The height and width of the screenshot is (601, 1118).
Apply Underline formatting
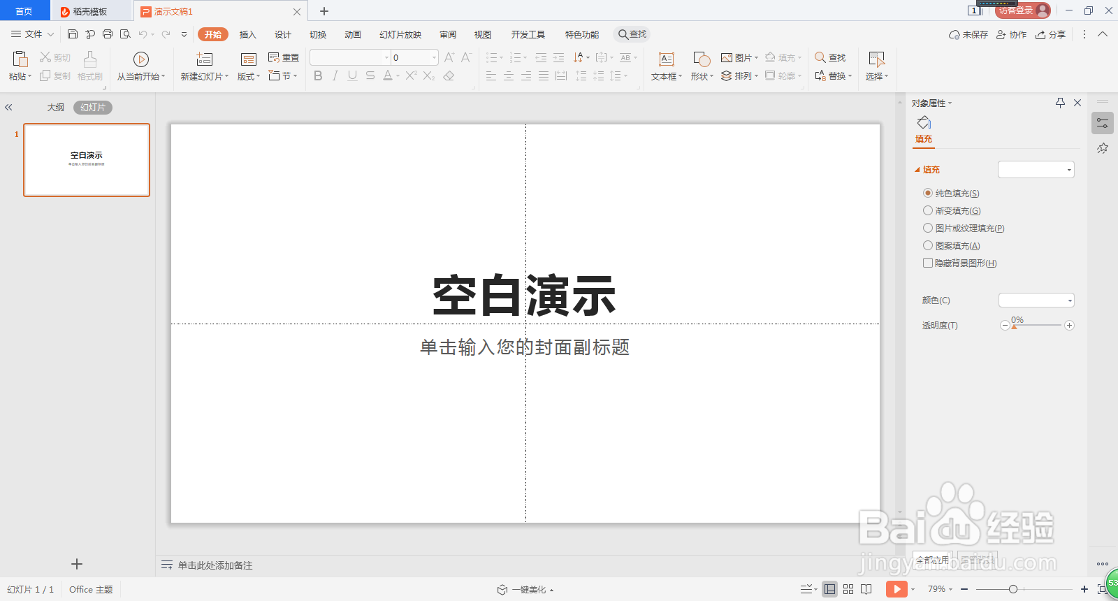(352, 75)
